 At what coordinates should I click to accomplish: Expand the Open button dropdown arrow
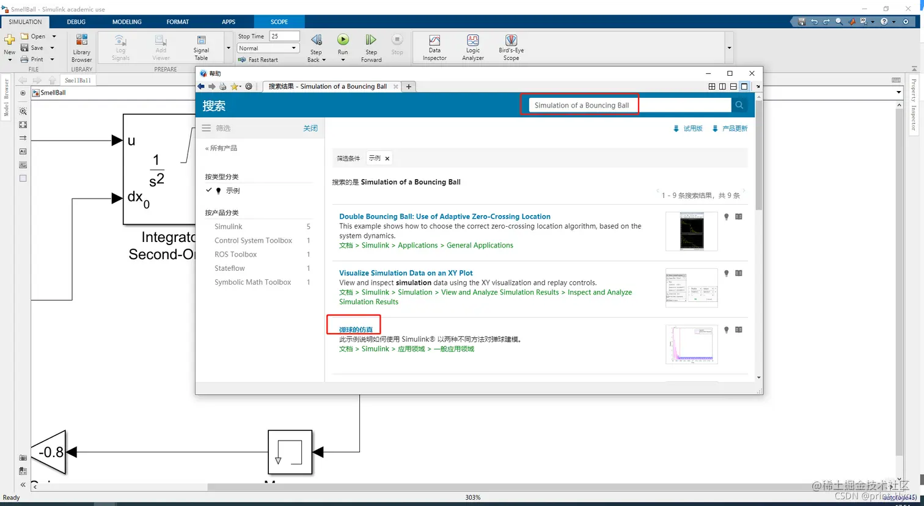pos(54,36)
